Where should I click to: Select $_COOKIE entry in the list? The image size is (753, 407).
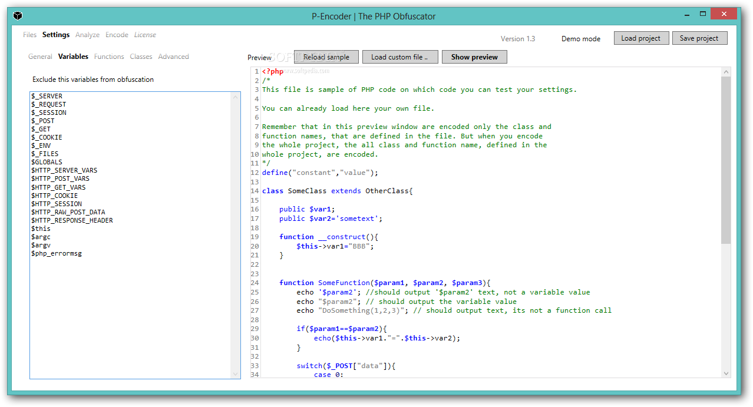(47, 137)
